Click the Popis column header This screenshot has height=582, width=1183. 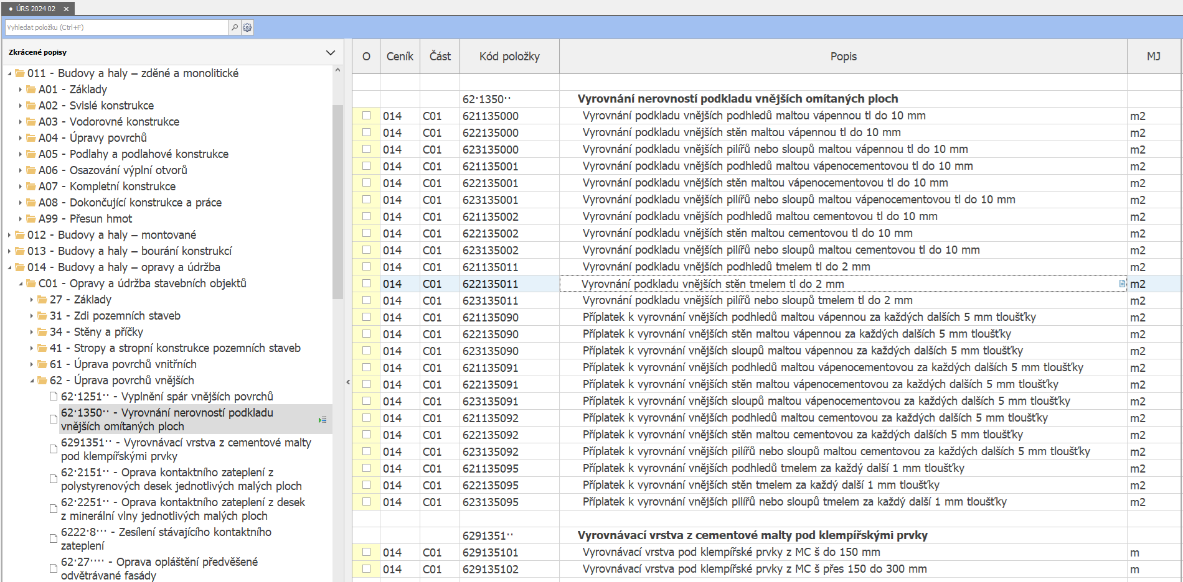[x=843, y=57]
